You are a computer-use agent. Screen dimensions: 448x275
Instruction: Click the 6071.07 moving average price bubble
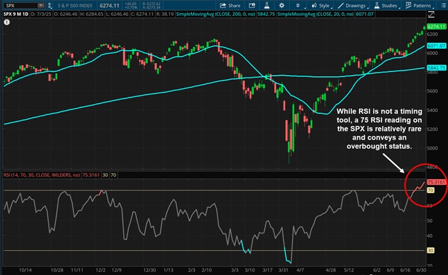tap(436, 46)
